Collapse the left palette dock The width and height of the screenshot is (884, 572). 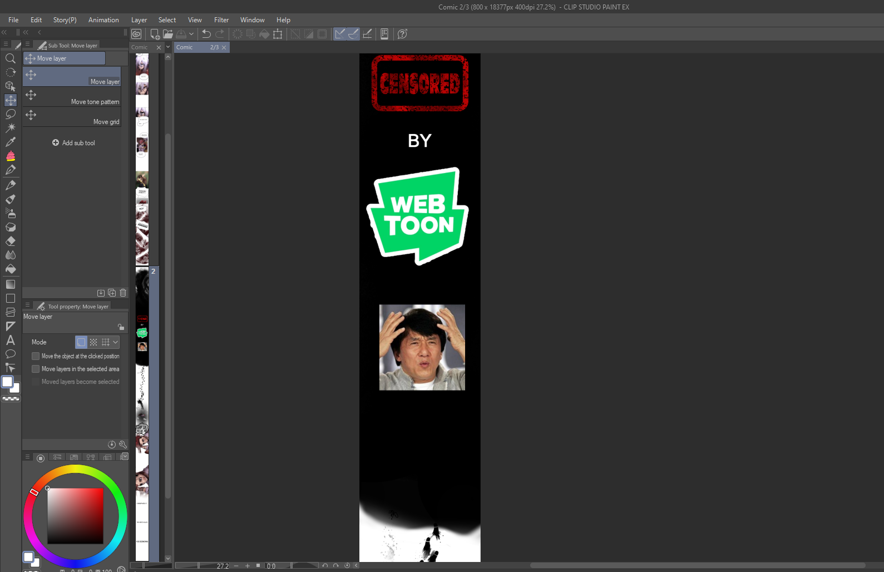coord(4,32)
